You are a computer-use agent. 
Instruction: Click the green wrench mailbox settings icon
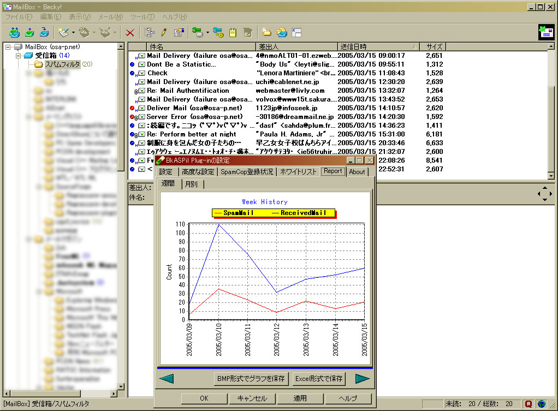pyautogui.click(x=198, y=32)
